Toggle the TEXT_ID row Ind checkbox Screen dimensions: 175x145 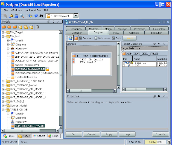pos(123,63)
